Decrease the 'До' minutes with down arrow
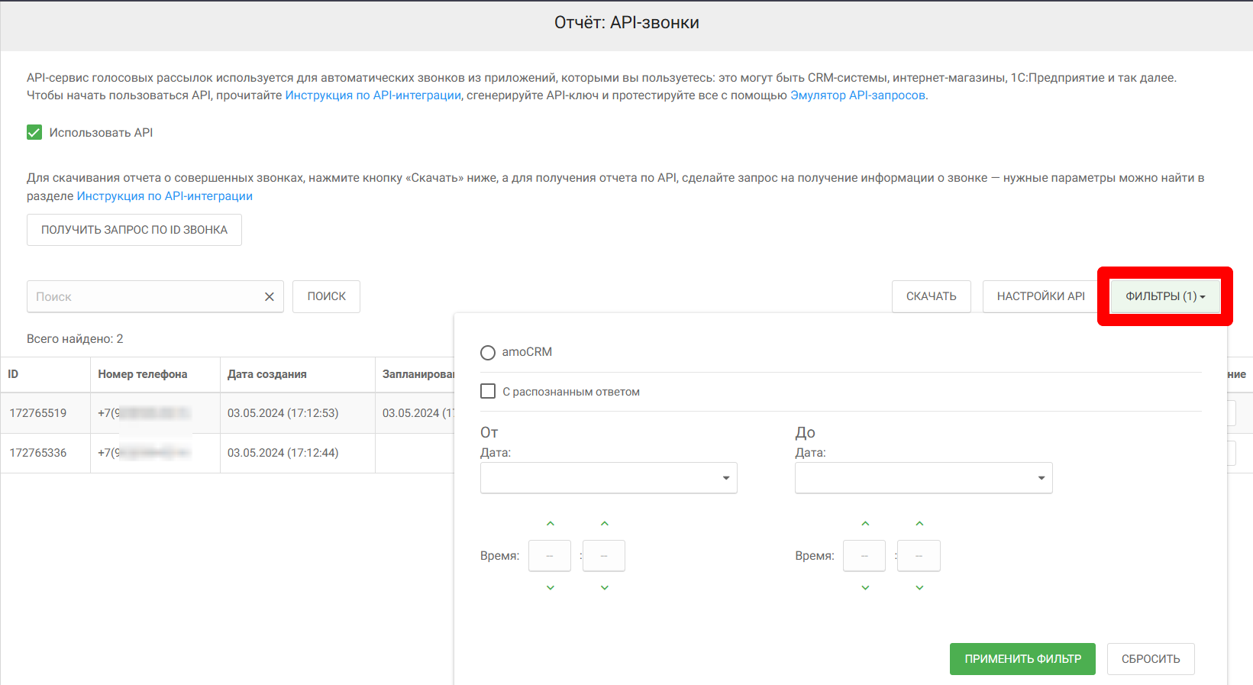The width and height of the screenshot is (1253, 685). pyautogui.click(x=919, y=588)
